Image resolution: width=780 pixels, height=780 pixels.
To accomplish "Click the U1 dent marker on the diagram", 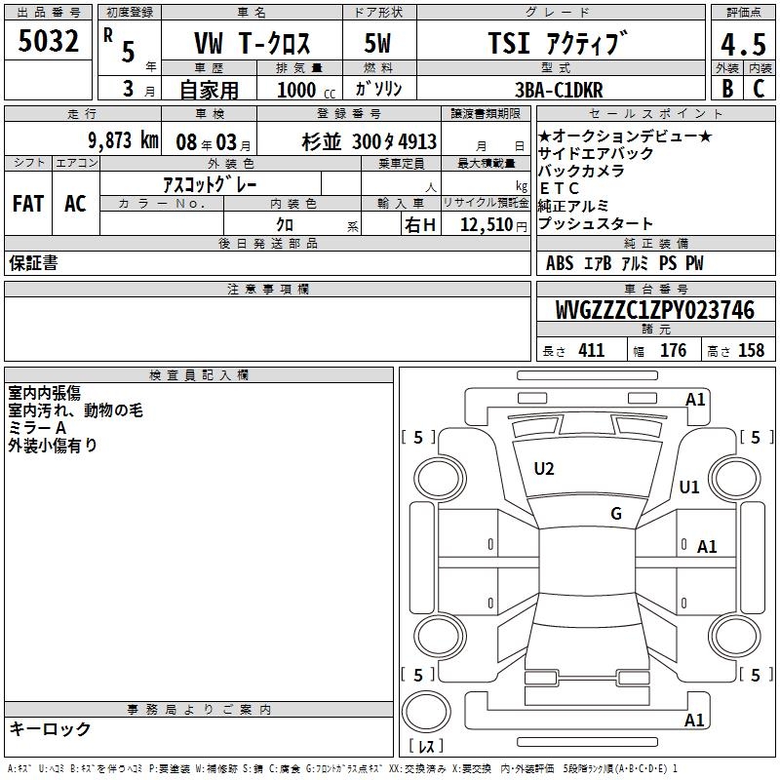I will 689,487.
